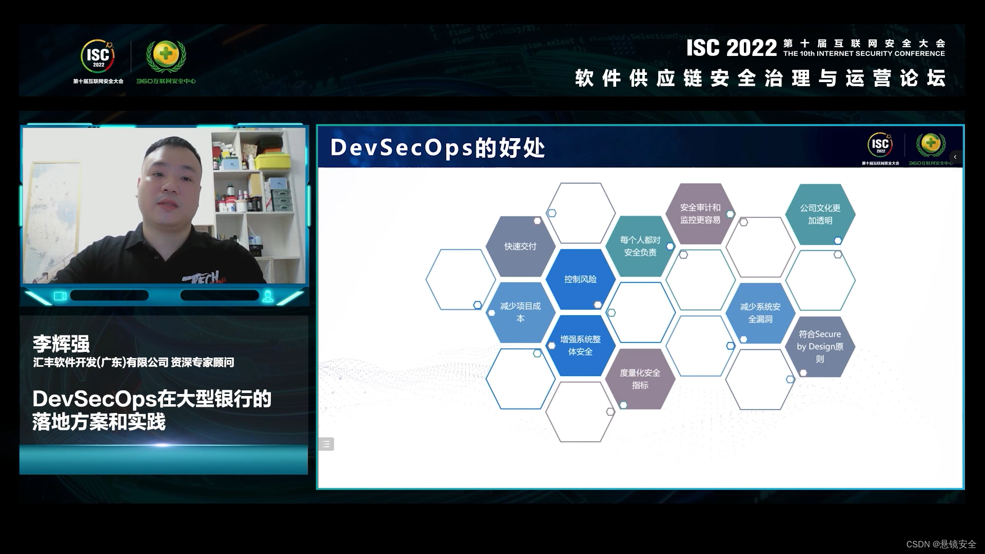Select the 控制风险 hexagon
Viewport: 985px width, 554px height.
(x=580, y=279)
